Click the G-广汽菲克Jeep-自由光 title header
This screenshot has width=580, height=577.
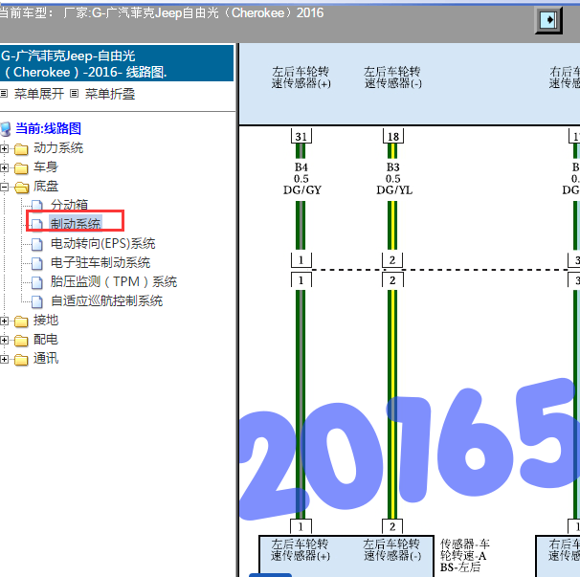coord(117,63)
